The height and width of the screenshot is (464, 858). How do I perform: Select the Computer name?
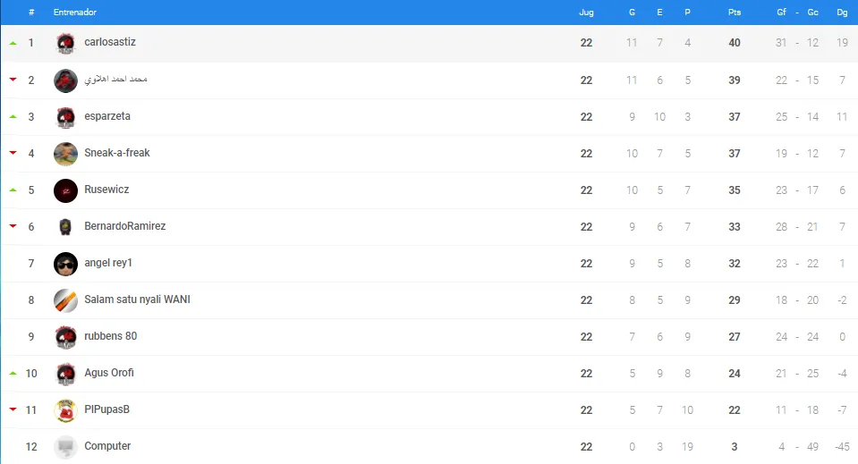coord(107,445)
